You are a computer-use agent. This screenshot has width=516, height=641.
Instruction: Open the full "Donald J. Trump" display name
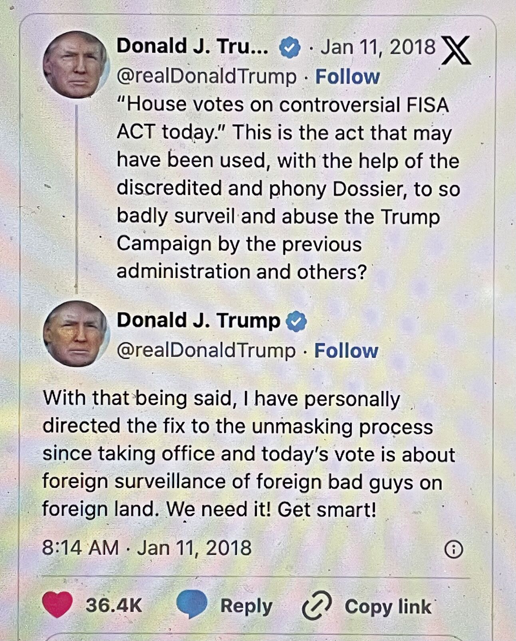tap(198, 320)
